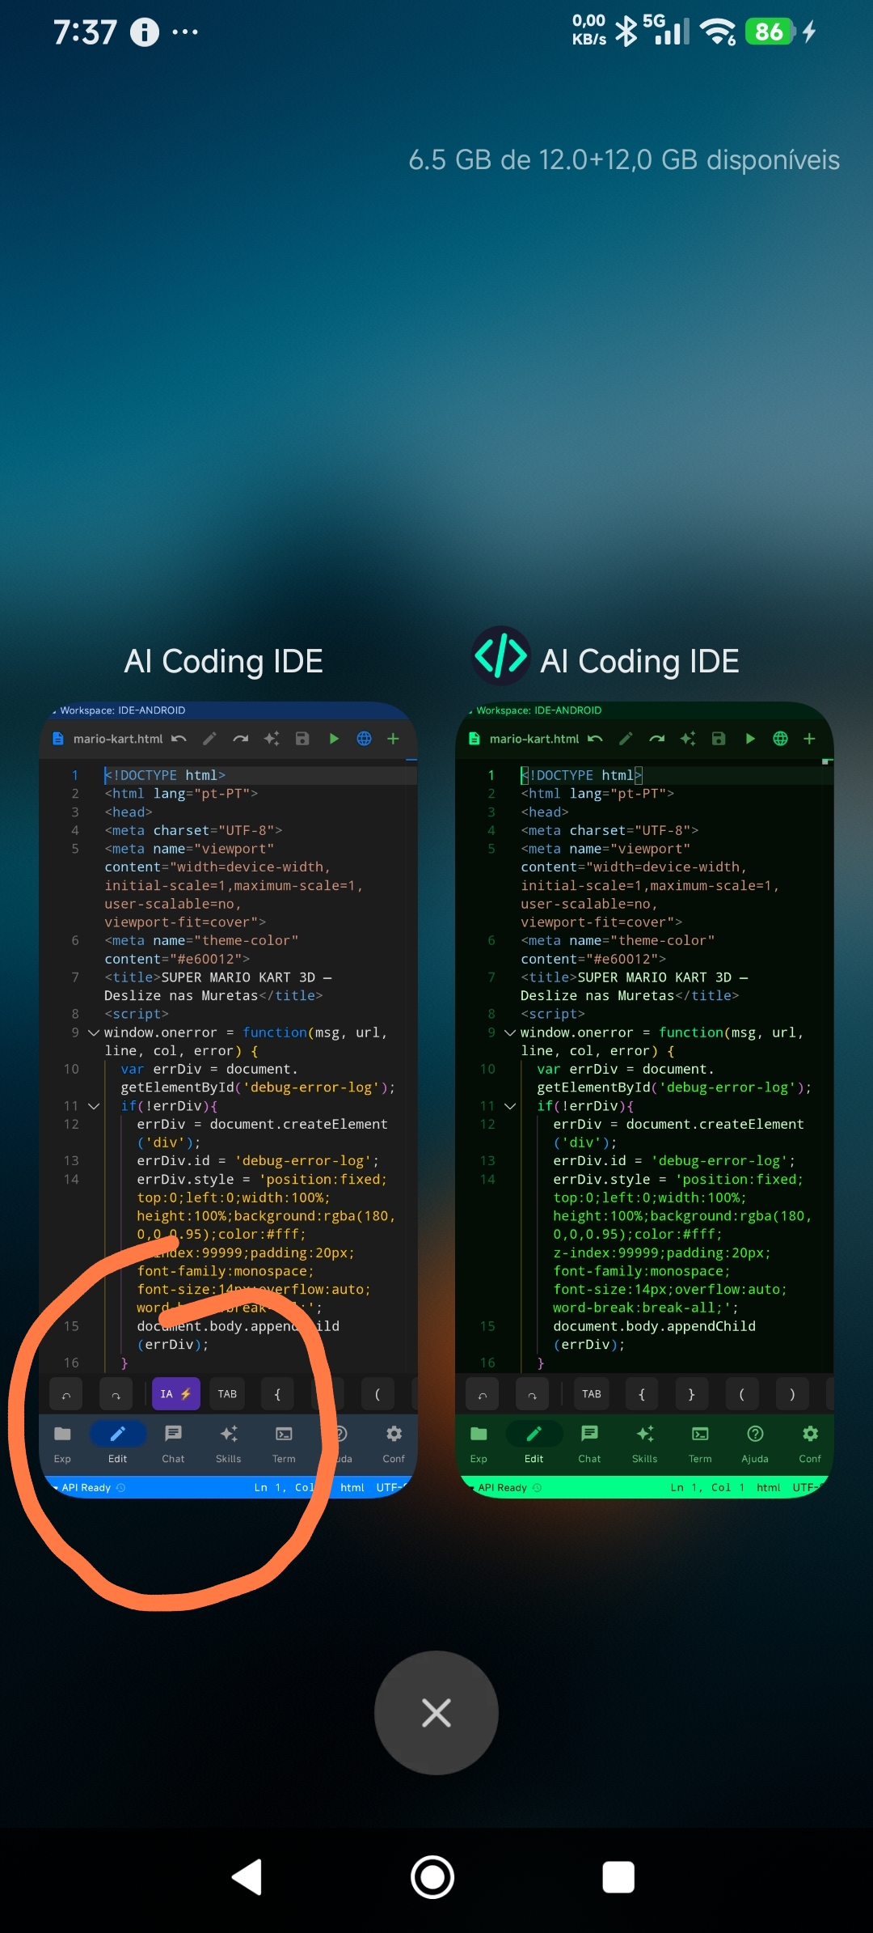Collapse the line 11 fold chevron in the green card

[510, 1106]
